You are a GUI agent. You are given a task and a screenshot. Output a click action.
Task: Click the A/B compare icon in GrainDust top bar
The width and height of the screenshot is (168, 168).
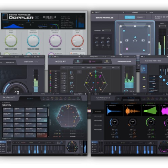click(110, 94)
